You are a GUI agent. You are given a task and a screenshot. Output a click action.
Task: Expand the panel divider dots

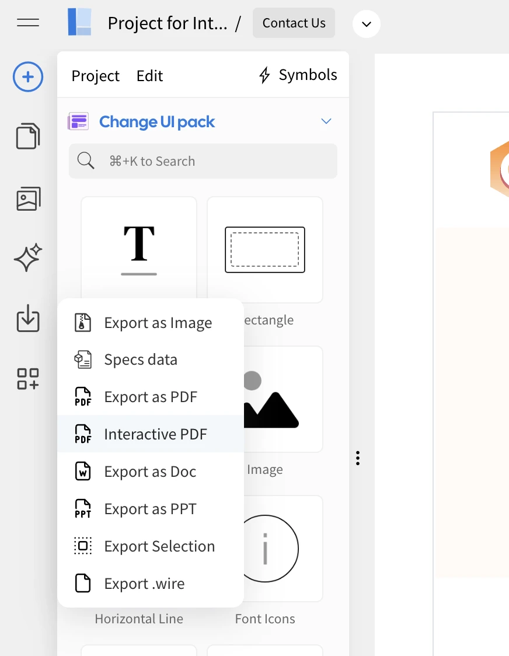pos(357,459)
